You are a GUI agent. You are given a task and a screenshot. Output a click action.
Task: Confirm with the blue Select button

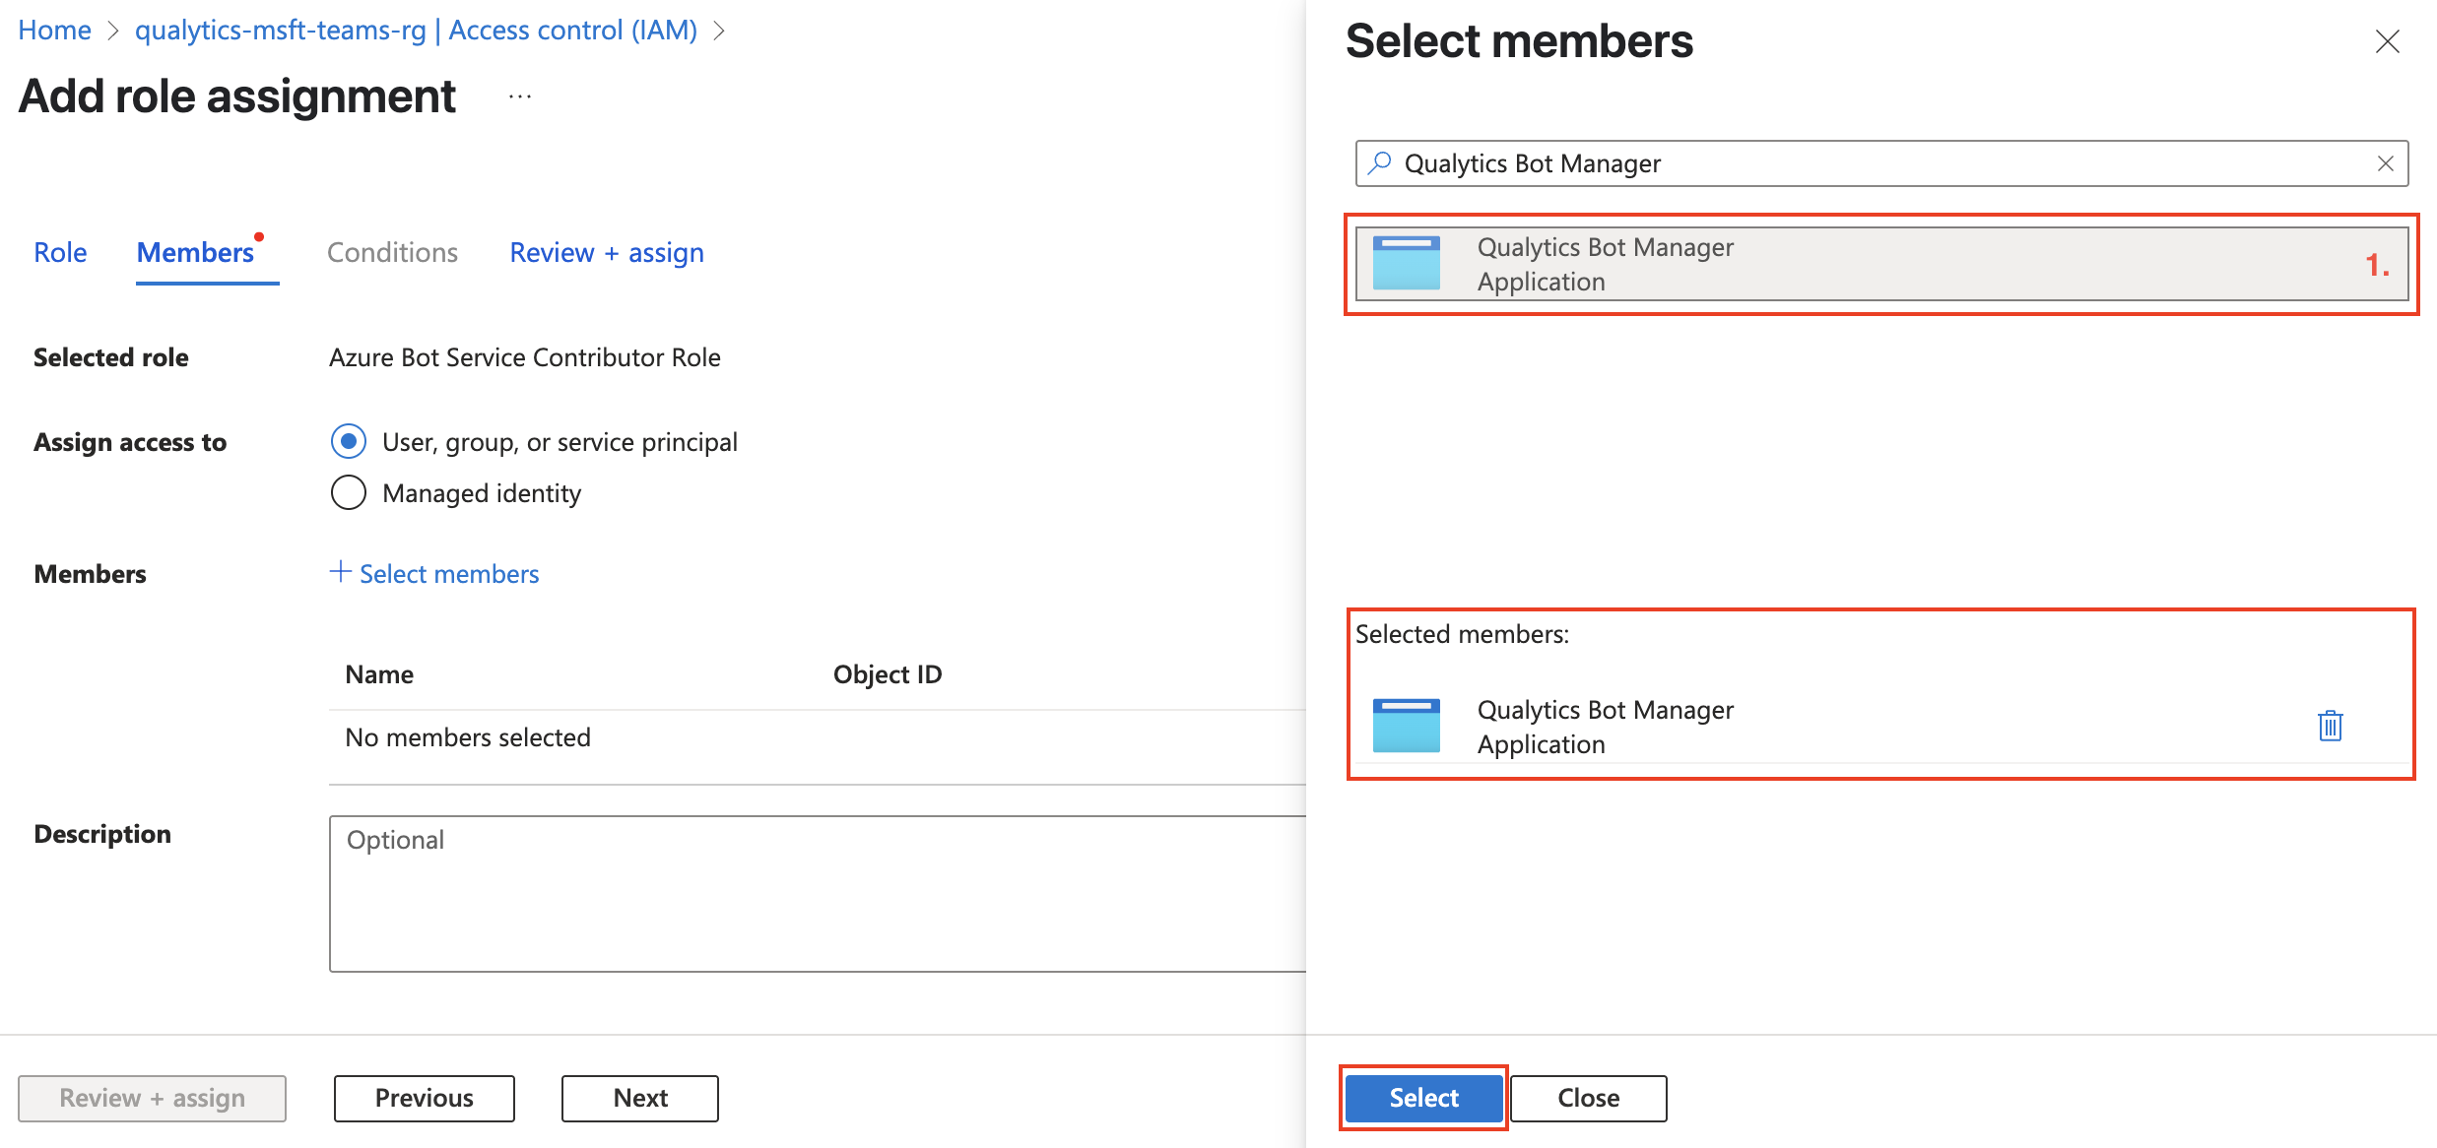pyautogui.click(x=1423, y=1098)
